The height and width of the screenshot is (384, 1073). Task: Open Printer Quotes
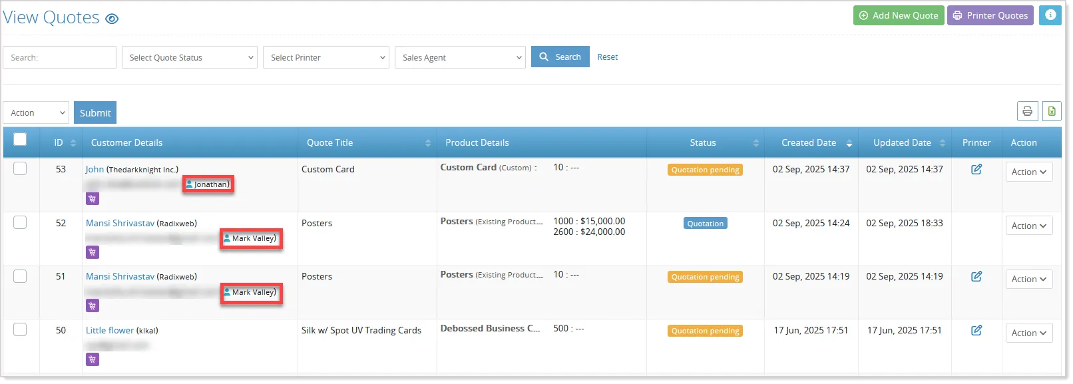point(990,15)
